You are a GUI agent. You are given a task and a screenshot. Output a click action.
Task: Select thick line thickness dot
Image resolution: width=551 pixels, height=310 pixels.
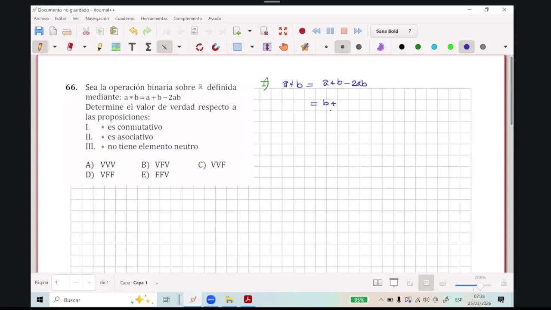click(359, 47)
